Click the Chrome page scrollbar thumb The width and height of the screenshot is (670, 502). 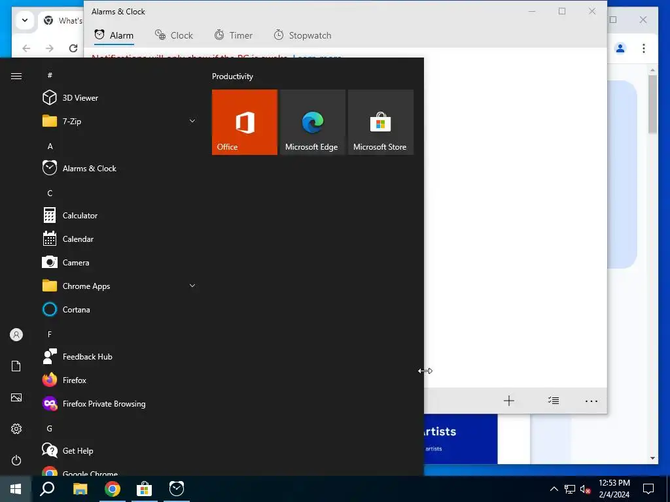(x=652, y=105)
